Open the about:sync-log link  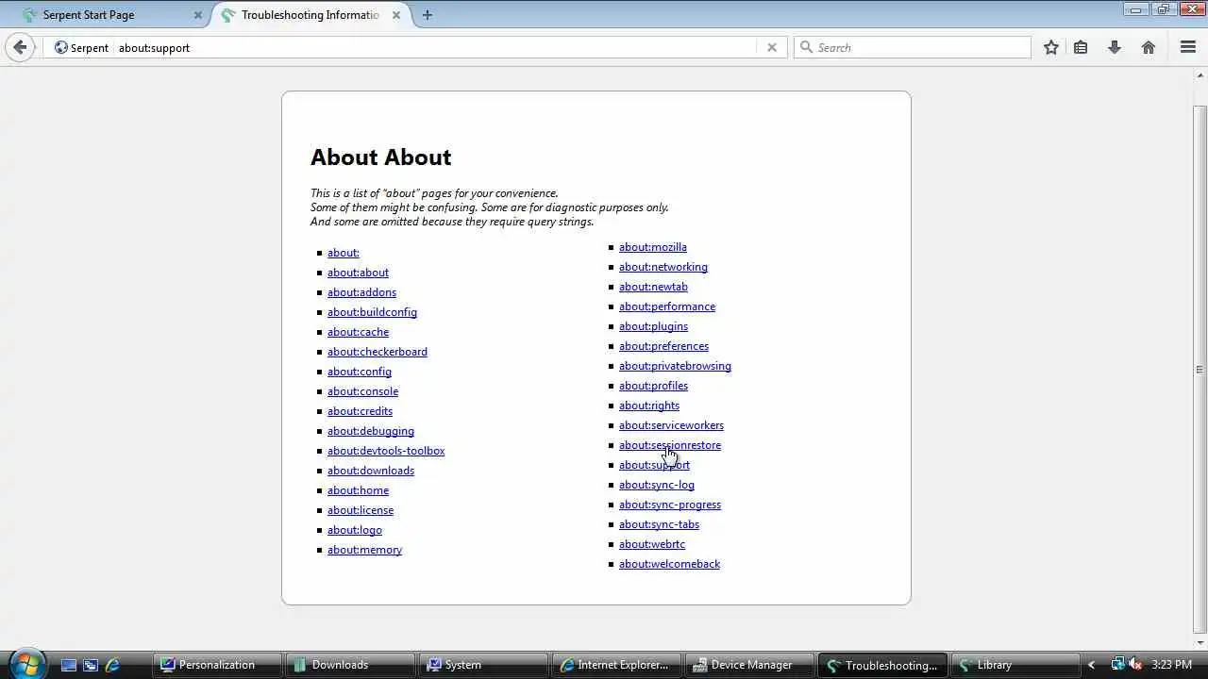coord(657,485)
